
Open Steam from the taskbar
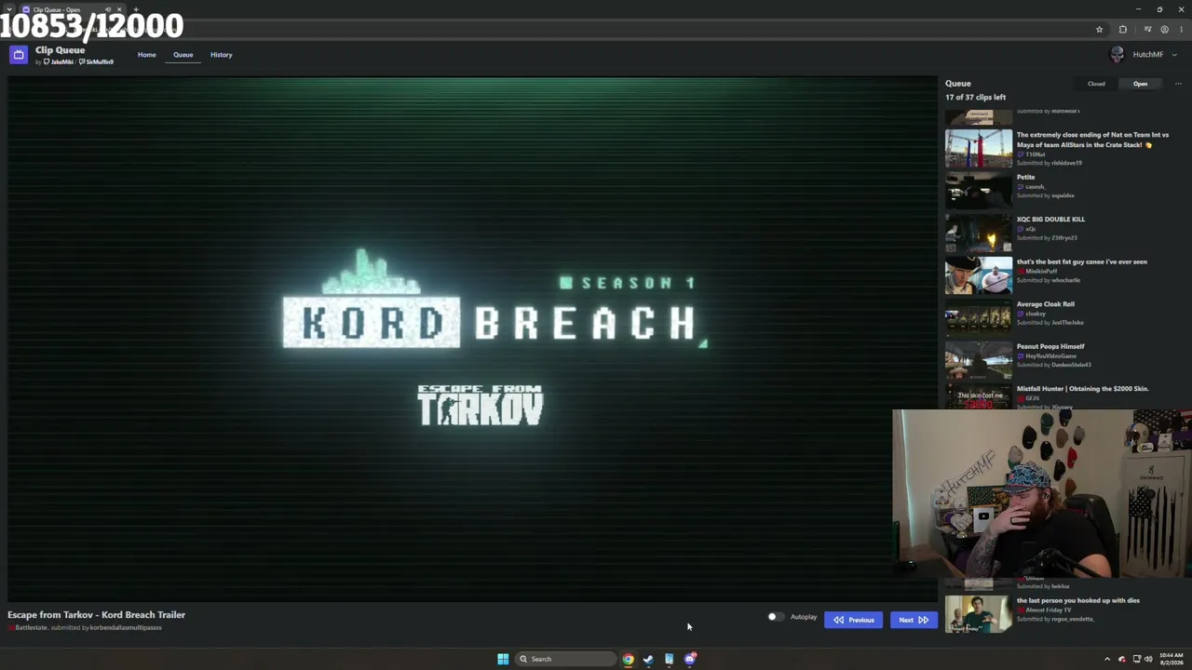[648, 659]
